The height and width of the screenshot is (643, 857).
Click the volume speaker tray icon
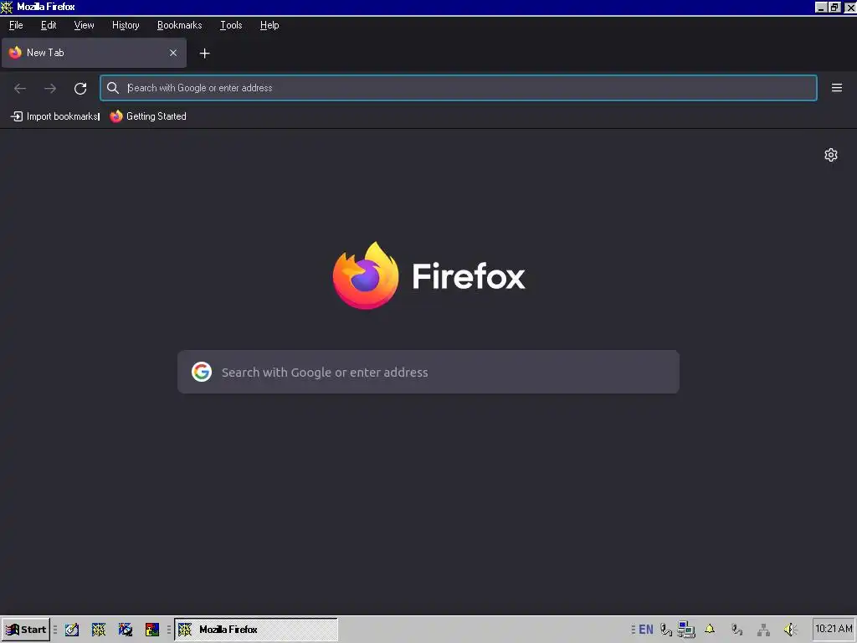pos(790,630)
